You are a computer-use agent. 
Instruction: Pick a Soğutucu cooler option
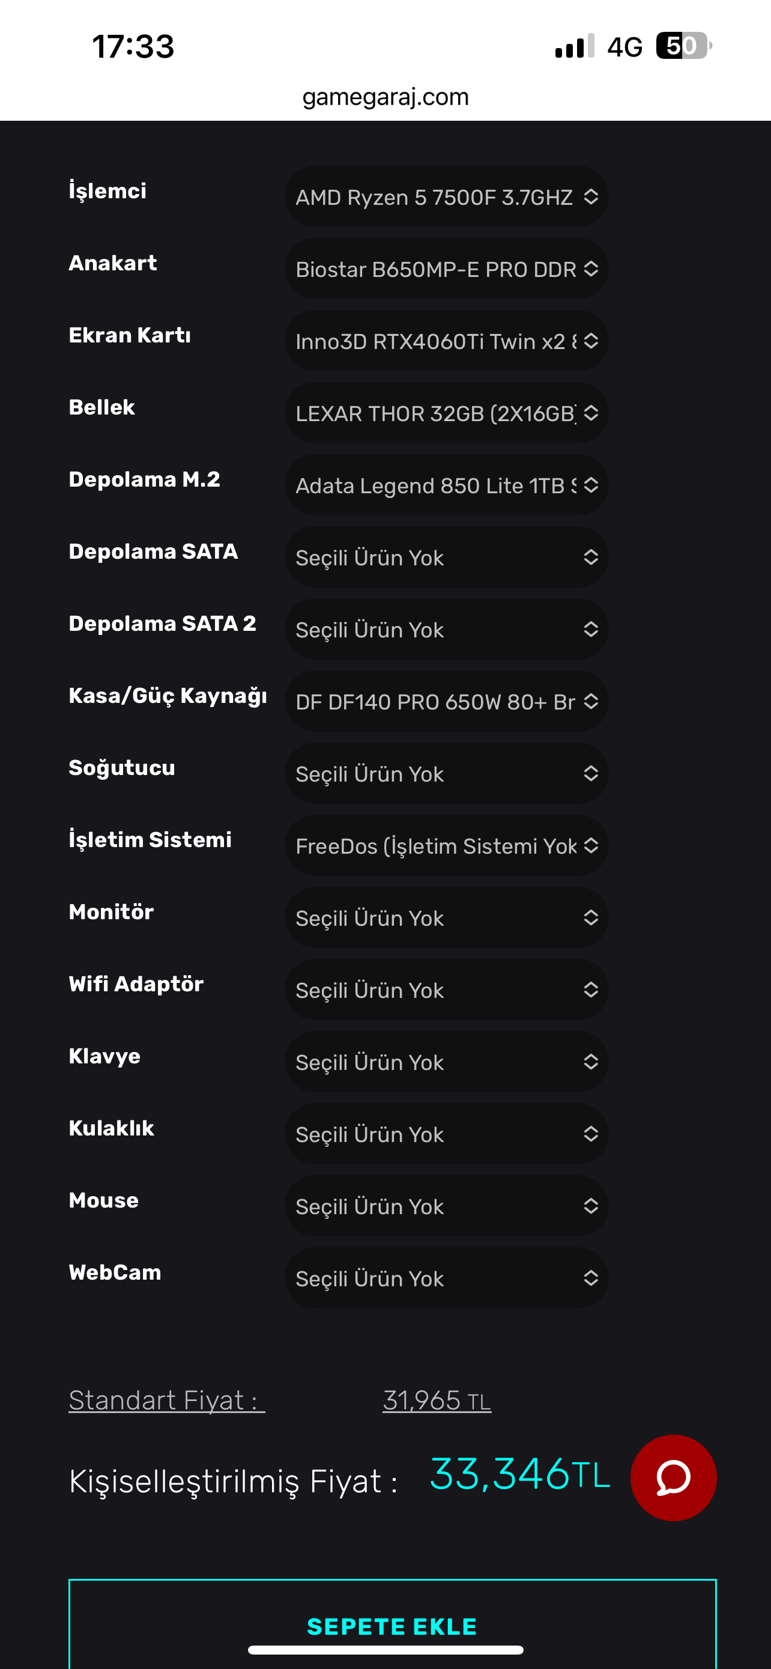pos(446,774)
